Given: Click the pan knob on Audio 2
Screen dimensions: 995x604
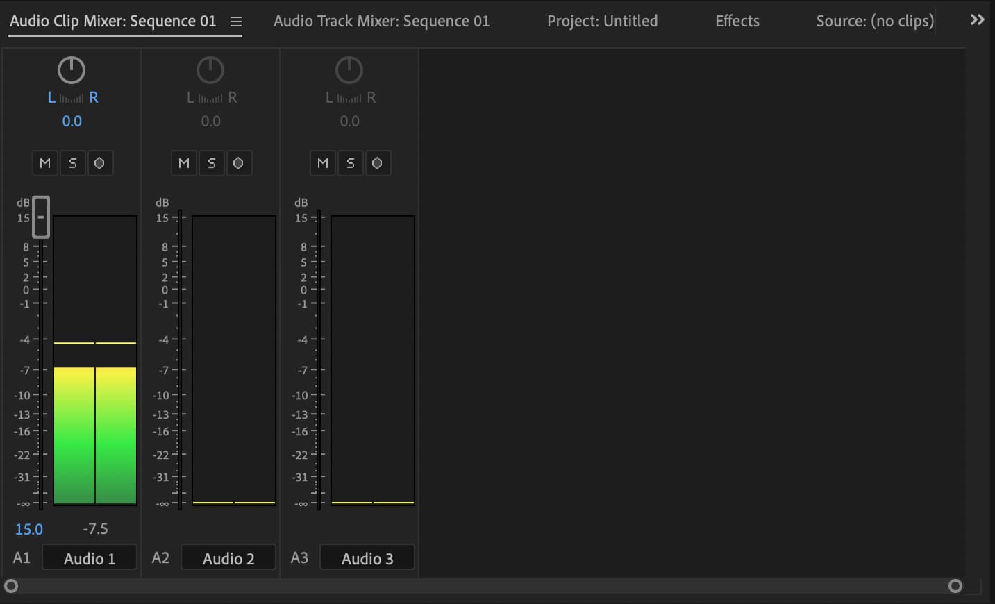Looking at the screenshot, I should (210, 69).
